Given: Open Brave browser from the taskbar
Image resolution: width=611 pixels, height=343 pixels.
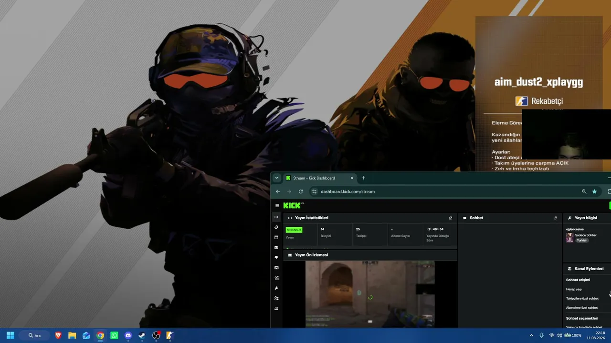Looking at the screenshot, I should (x=58, y=335).
